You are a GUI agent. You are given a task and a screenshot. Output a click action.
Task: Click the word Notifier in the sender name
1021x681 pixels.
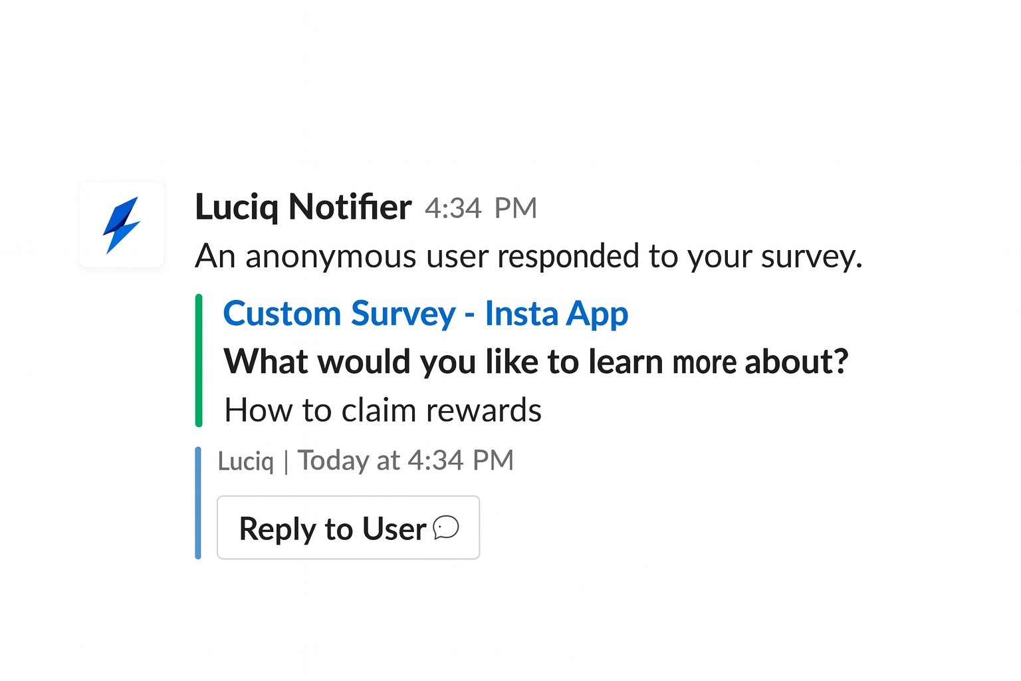pos(350,207)
